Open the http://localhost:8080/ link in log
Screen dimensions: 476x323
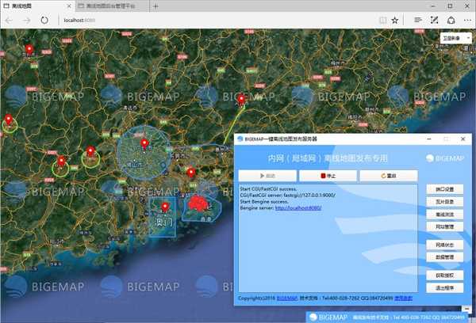297,207
